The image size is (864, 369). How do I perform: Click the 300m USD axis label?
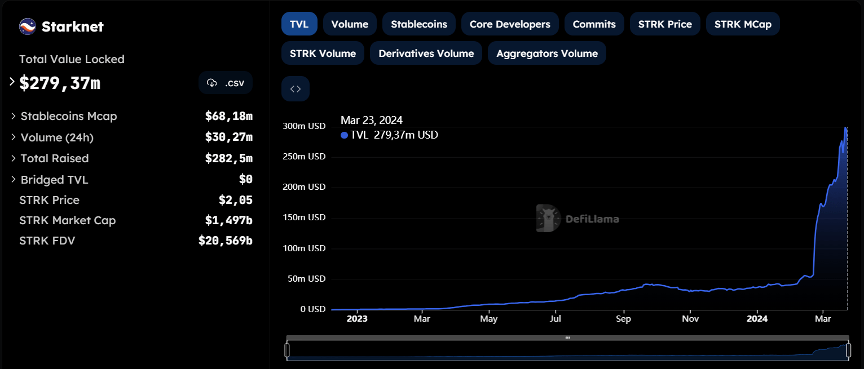coord(304,126)
